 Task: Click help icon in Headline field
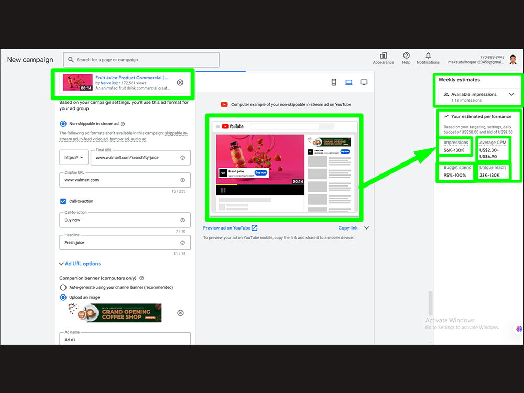pos(183,242)
